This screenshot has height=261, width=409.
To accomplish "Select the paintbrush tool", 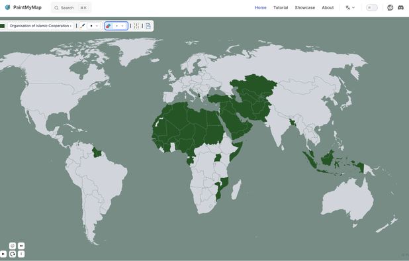I will 83,26.
